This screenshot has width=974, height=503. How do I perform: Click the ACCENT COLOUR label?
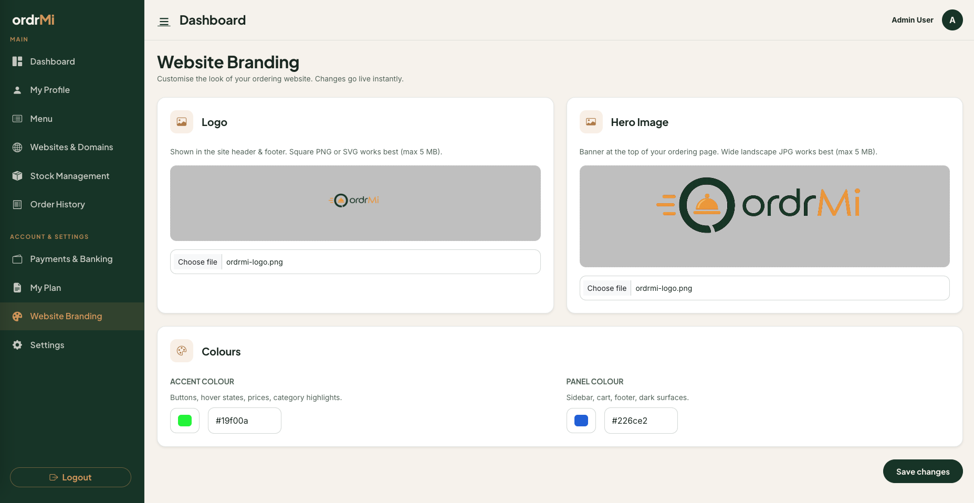(x=202, y=382)
